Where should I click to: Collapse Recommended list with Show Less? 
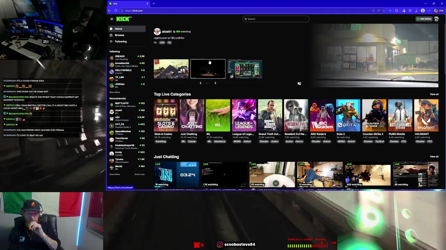(x=139, y=174)
